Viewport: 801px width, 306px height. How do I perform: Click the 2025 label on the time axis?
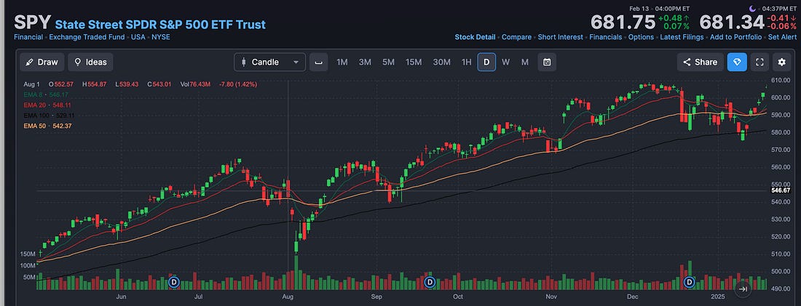[x=718, y=297]
